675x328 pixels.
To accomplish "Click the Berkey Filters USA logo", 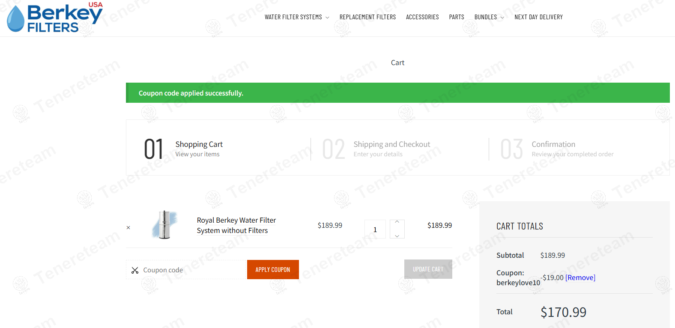I will pyautogui.click(x=55, y=17).
